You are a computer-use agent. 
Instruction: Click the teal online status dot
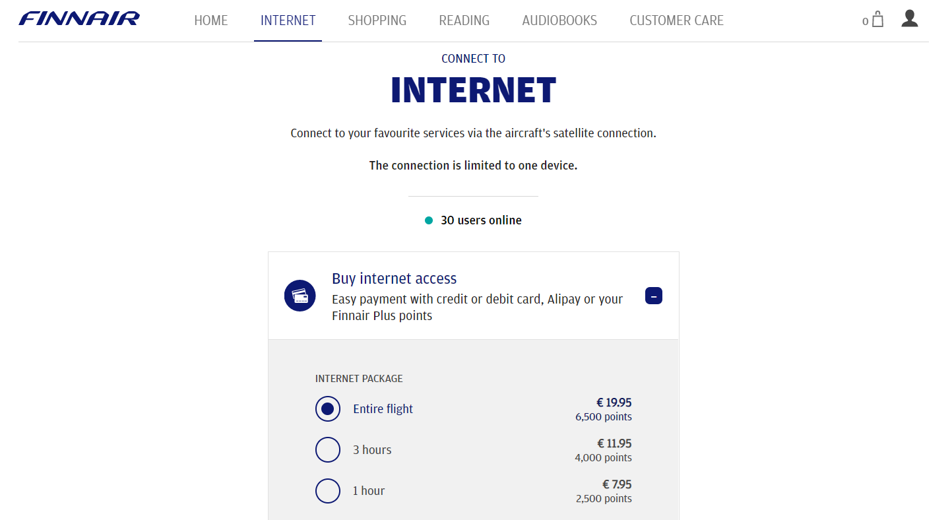click(429, 220)
